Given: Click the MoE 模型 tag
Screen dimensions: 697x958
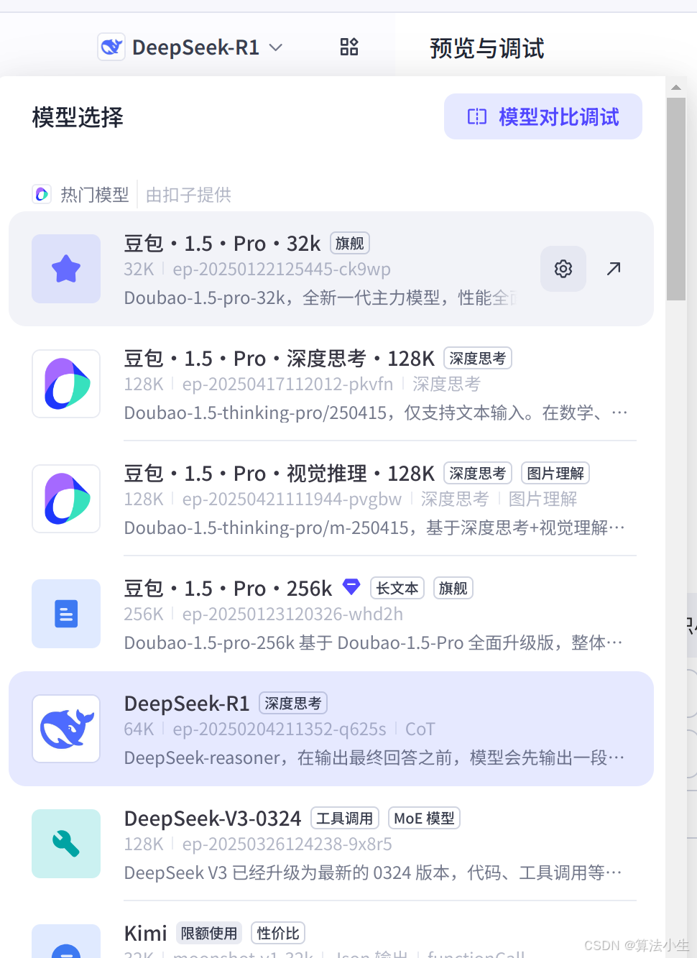Looking at the screenshot, I should [x=425, y=819].
